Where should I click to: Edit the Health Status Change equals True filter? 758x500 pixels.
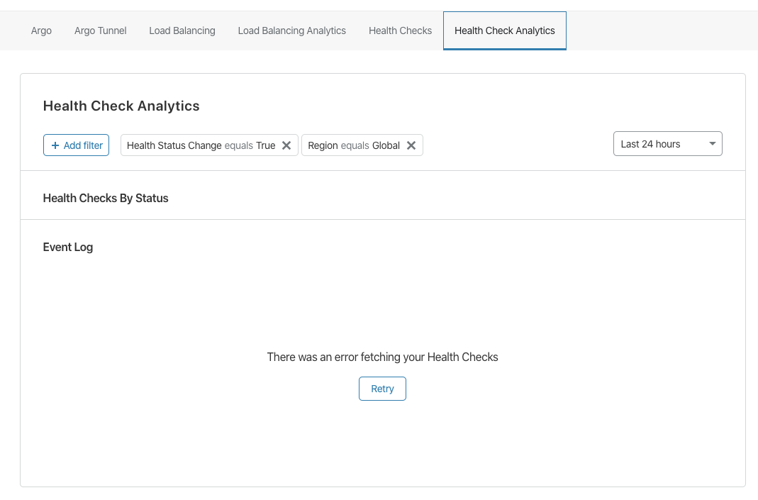tap(201, 145)
